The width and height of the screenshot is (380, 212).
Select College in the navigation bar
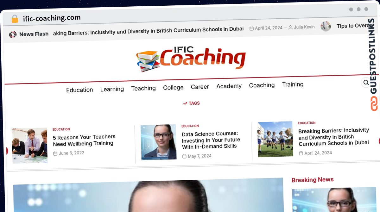pos(173,88)
